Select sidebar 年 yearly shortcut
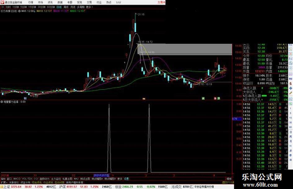 291,160
